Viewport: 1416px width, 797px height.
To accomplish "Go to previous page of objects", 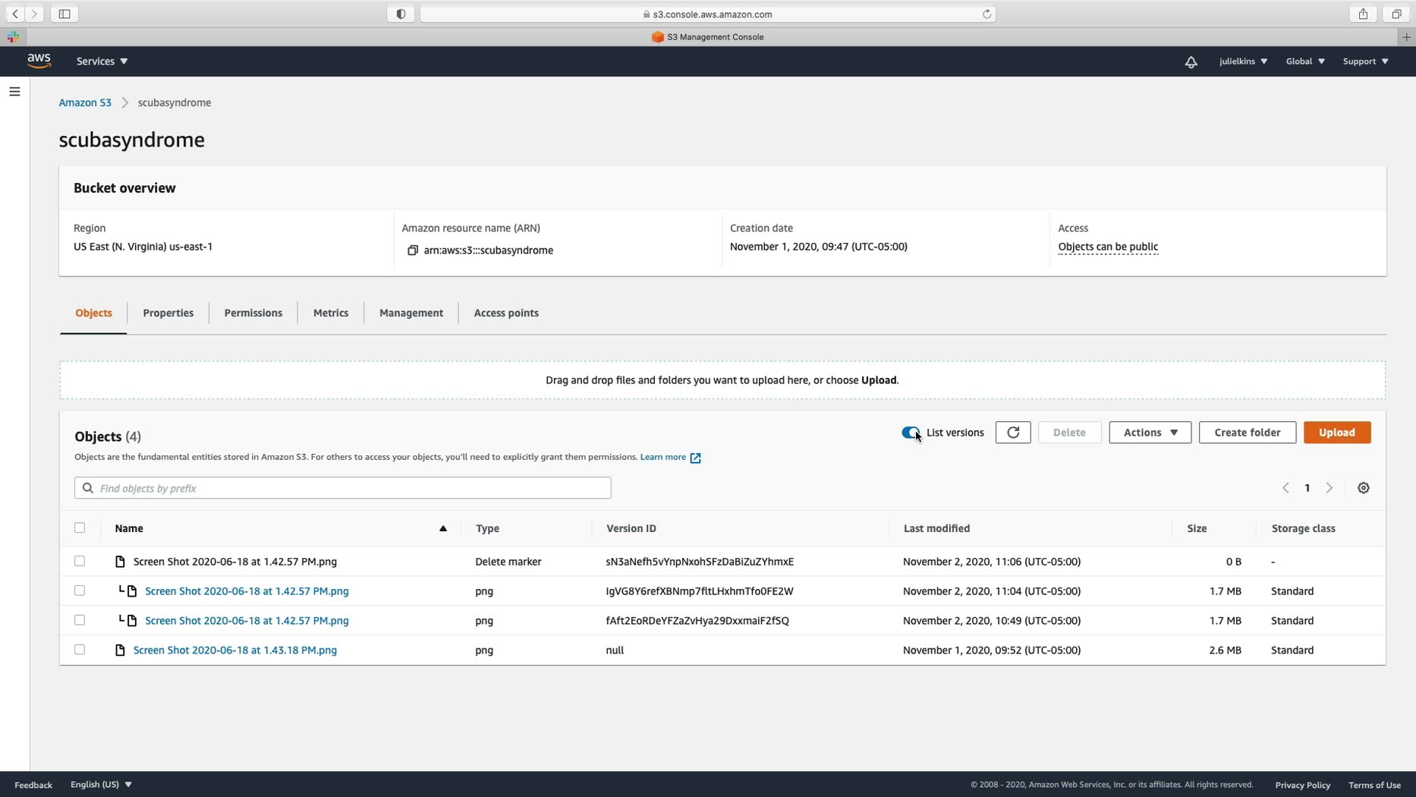I will pyautogui.click(x=1285, y=488).
